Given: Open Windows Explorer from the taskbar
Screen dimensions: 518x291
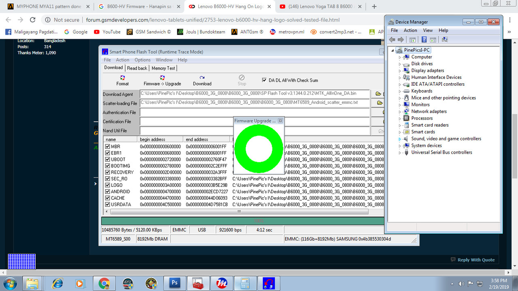Looking at the screenshot, I should click(x=32, y=283).
